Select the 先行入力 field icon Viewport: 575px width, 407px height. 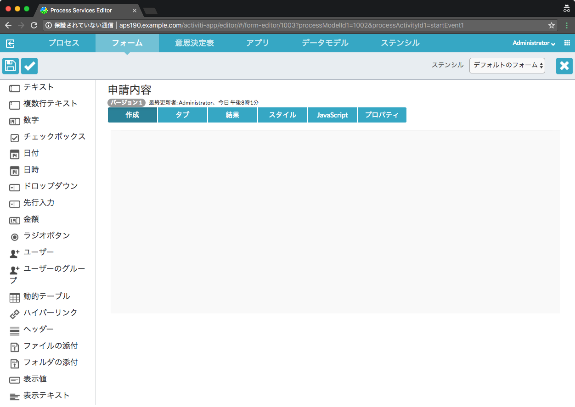tap(15, 204)
